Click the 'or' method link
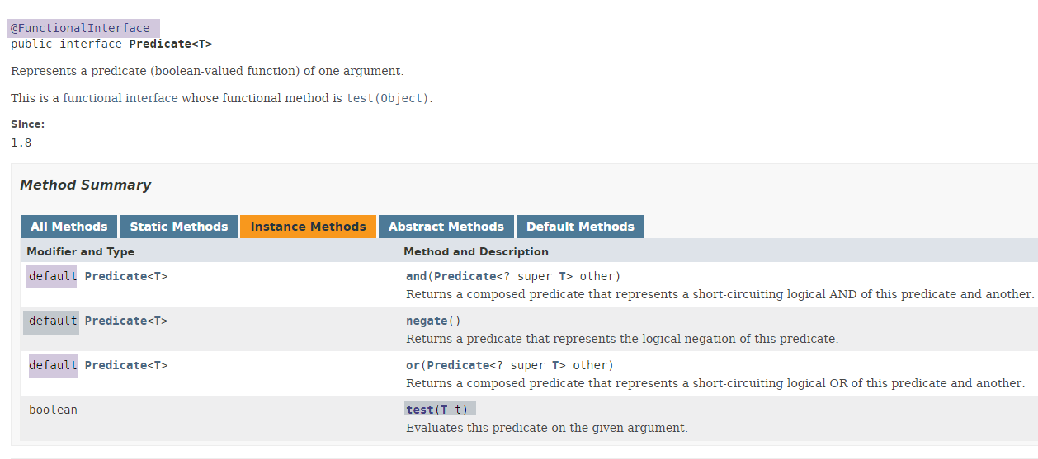Viewport: 1038px width, 459px height. pyautogui.click(x=413, y=365)
